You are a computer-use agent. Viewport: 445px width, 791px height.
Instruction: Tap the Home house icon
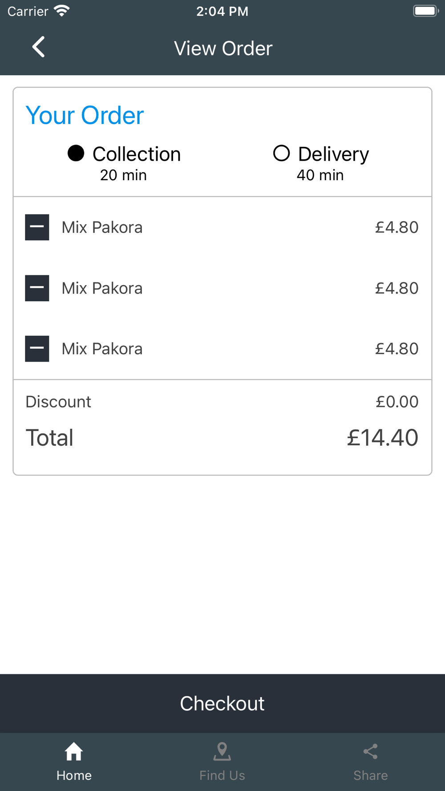pos(74,752)
